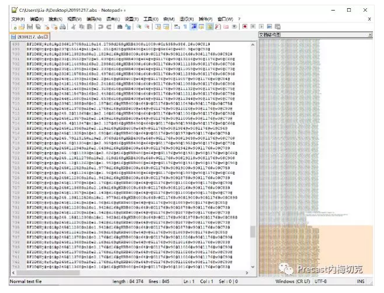The height and width of the screenshot is (293, 384).
Task: Start macro recording red dot icon
Action: click(x=244, y=26)
